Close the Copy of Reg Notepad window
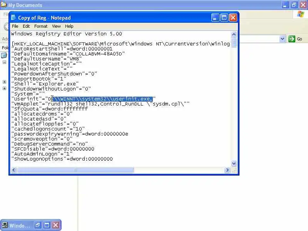The width and height of the screenshot is (308, 231). pyautogui.click(x=233, y=18)
